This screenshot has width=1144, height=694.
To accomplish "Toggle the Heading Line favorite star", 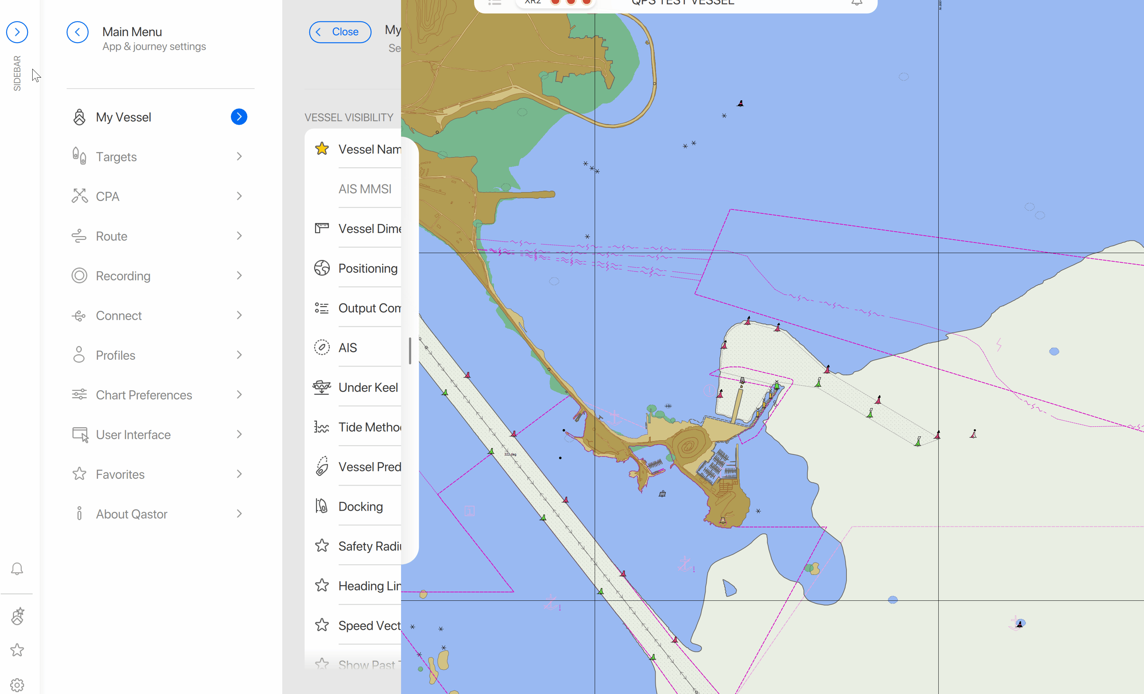I will click(x=322, y=586).
